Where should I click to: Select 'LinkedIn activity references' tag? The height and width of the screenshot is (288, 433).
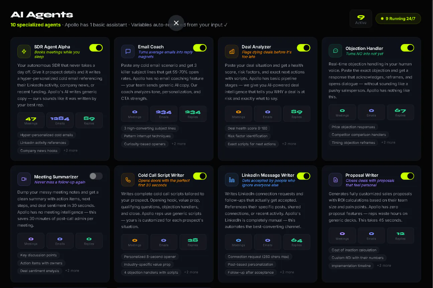[x=43, y=143]
